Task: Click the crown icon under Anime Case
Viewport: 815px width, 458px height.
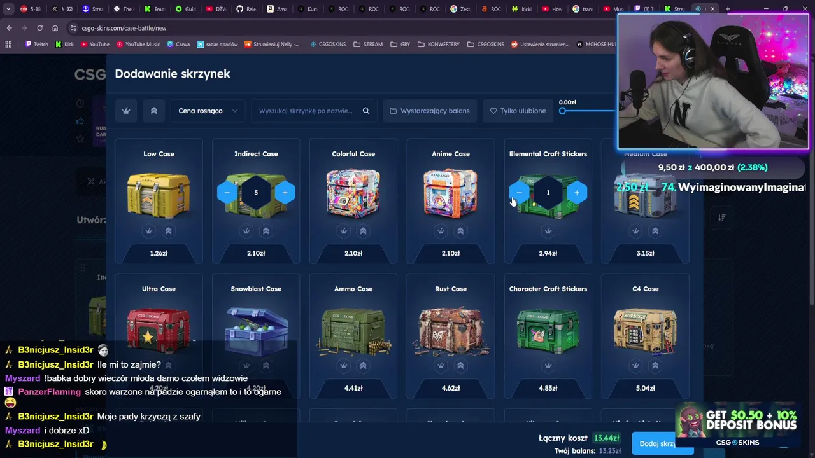Action: tap(441, 231)
